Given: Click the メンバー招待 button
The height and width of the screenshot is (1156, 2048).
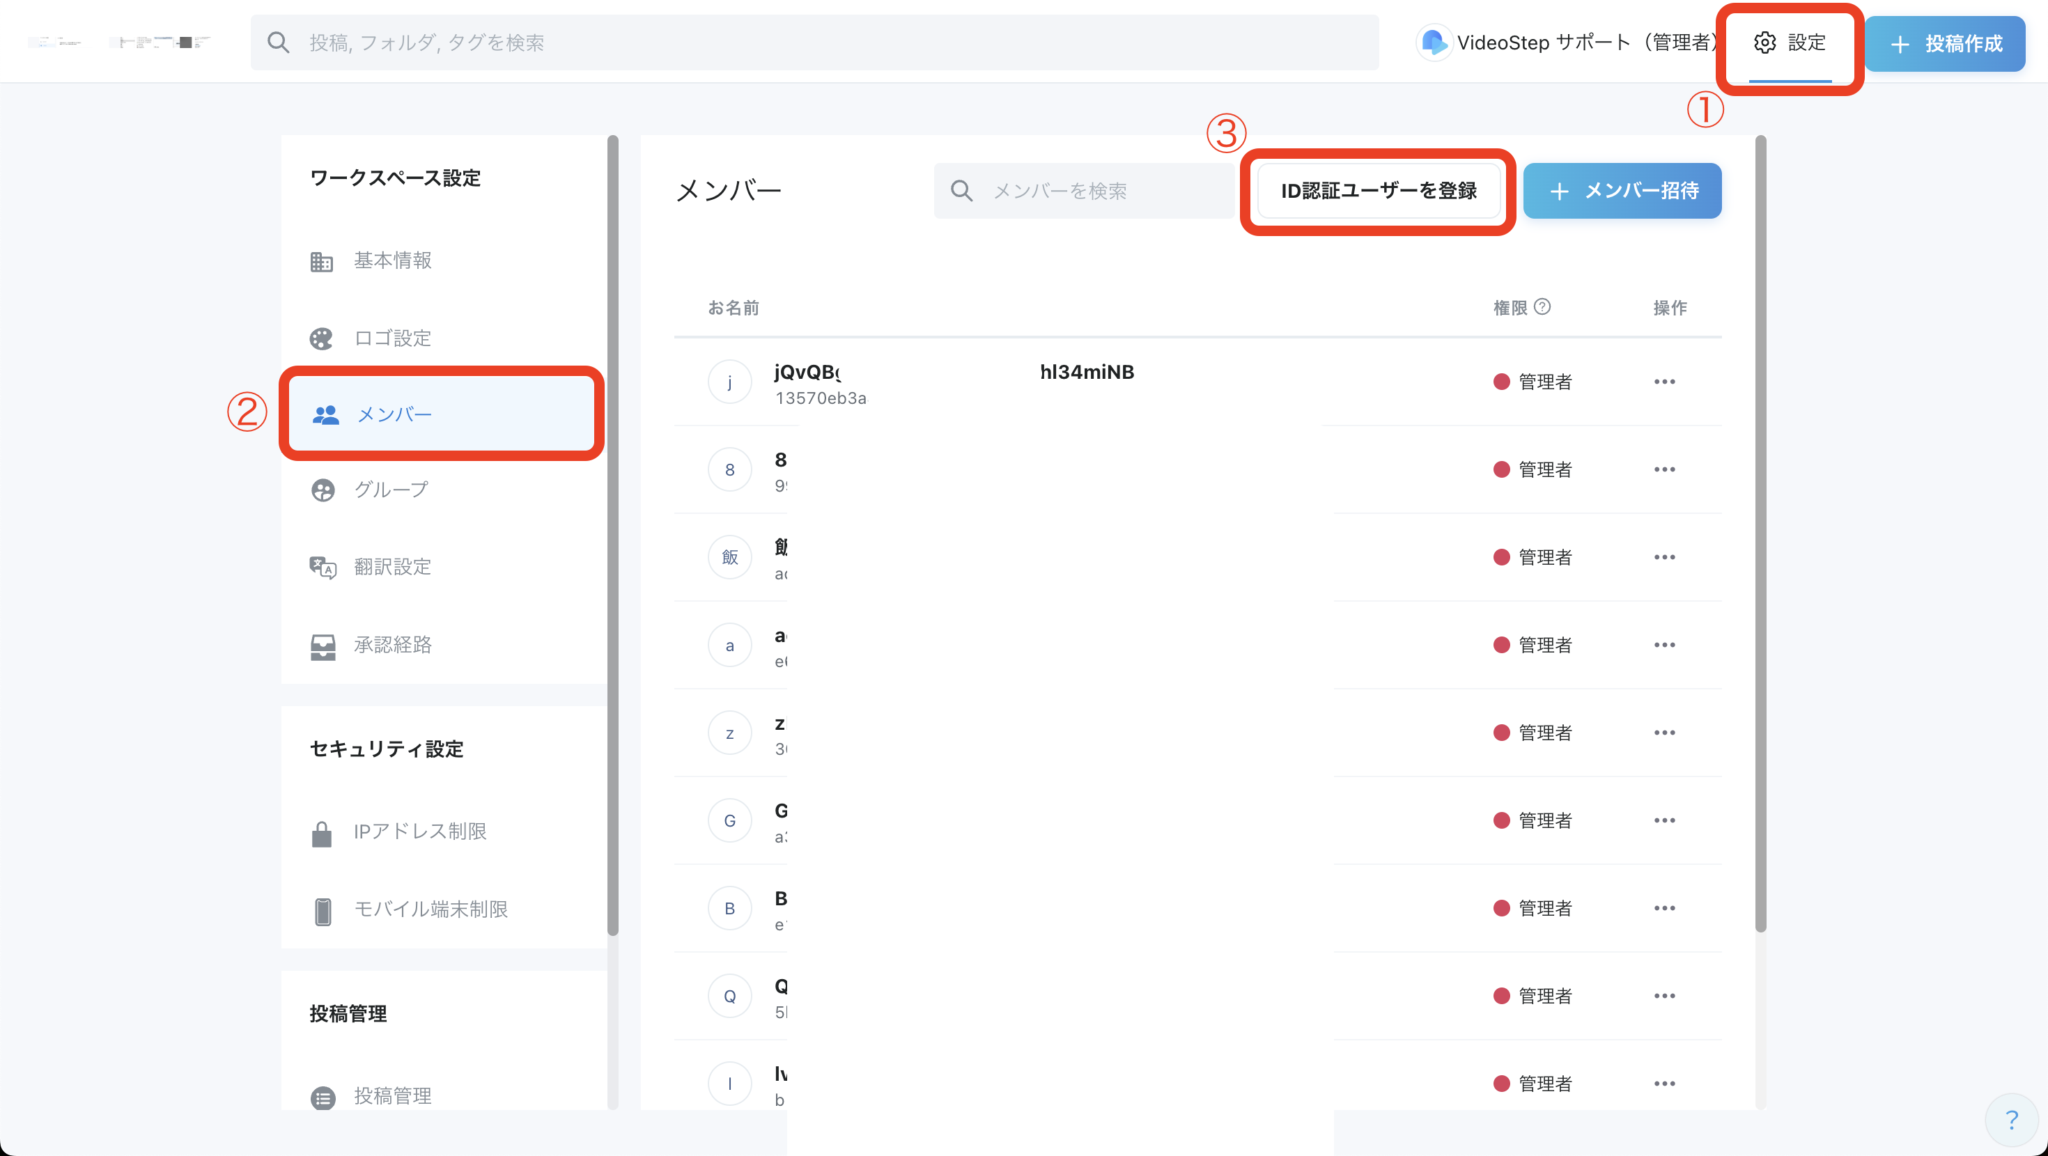Looking at the screenshot, I should pyautogui.click(x=1622, y=191).
